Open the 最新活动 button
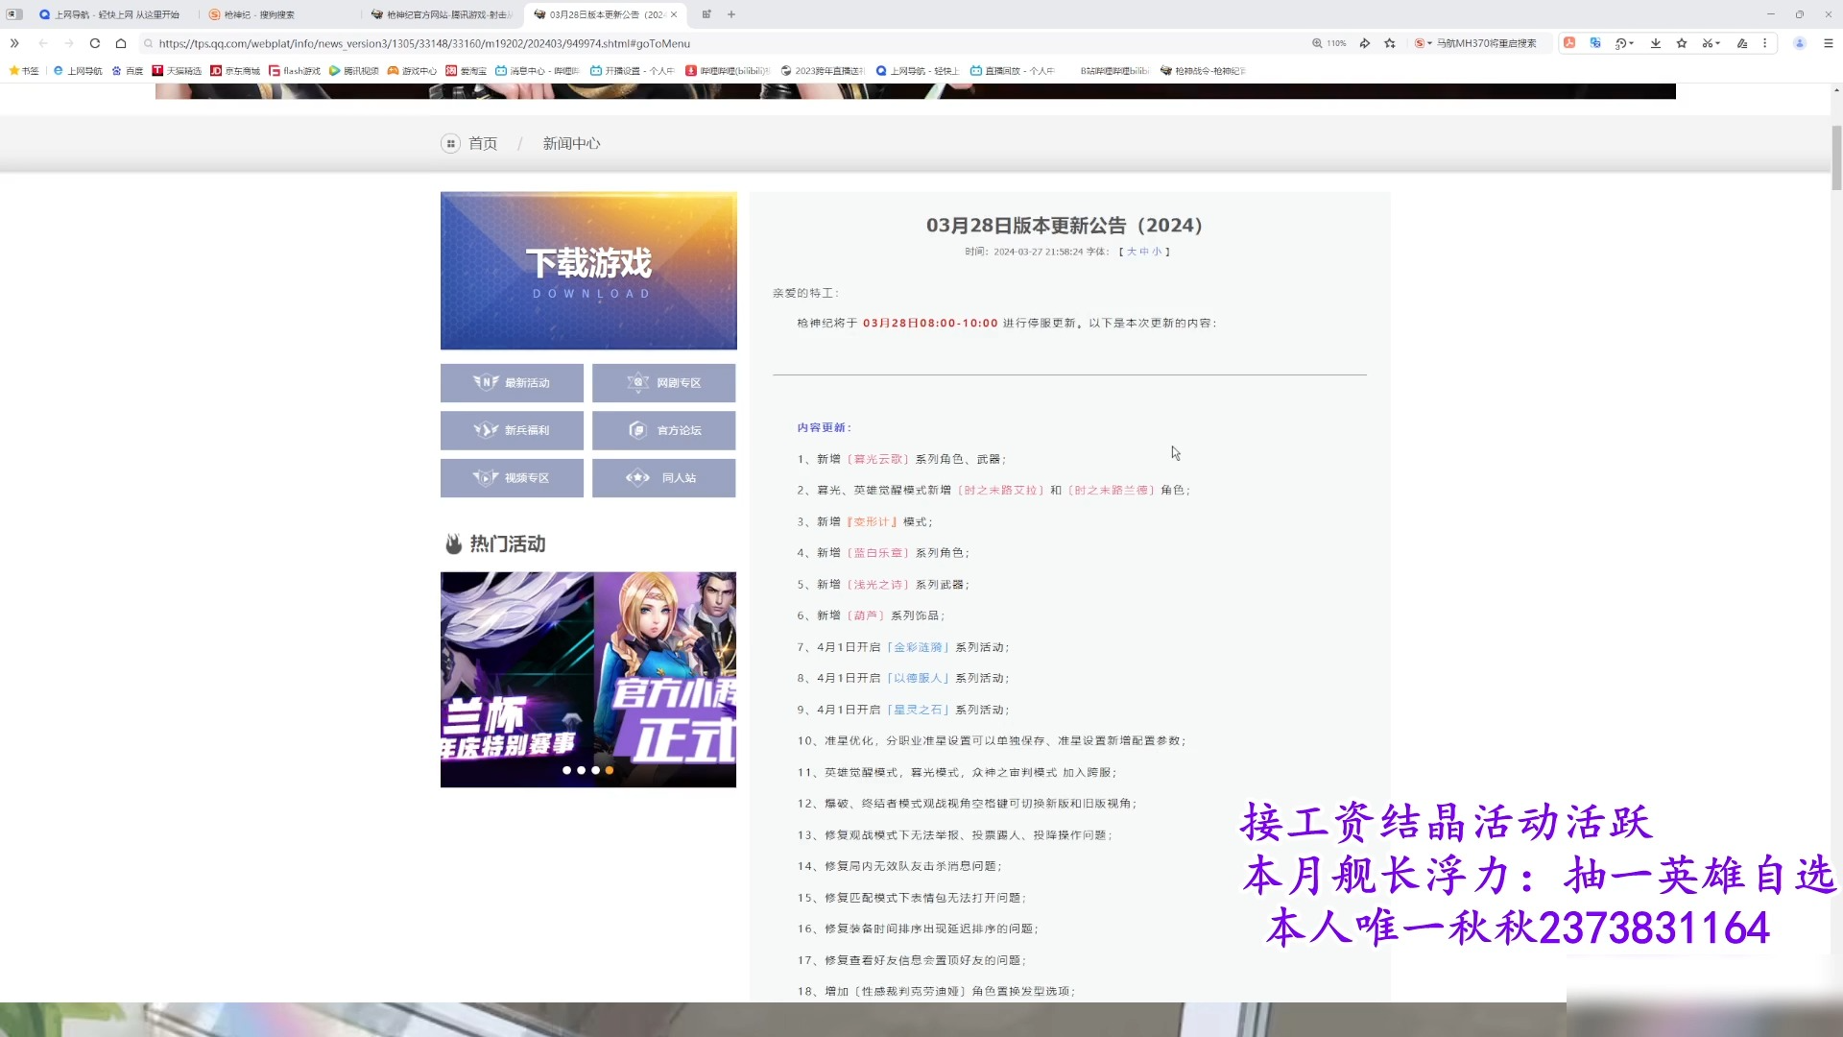Image resolution: width=1843 pixels, height=1037 pixels. (x=512, y=382)
